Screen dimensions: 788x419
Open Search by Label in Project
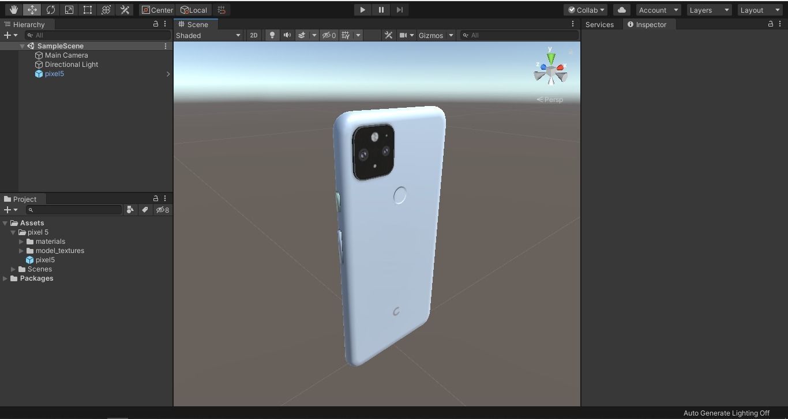click(x=145, y=210)
